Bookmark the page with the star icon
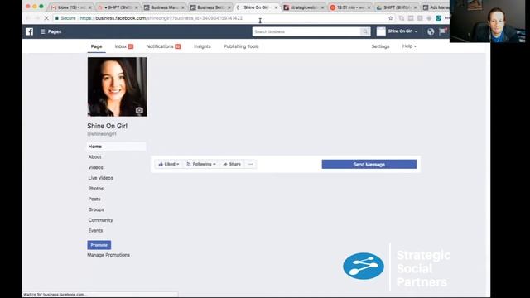 [x=391, y=18]
